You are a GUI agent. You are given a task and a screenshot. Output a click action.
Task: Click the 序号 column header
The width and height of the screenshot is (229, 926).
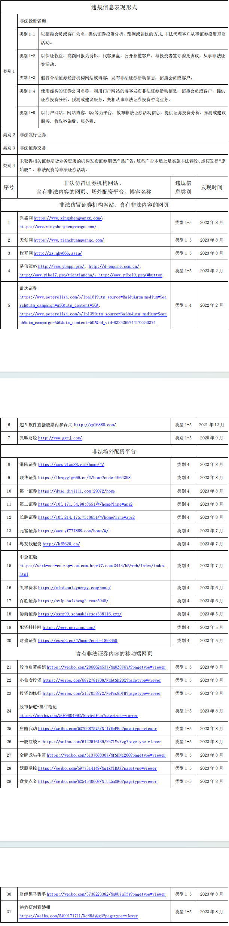(9, 187)
